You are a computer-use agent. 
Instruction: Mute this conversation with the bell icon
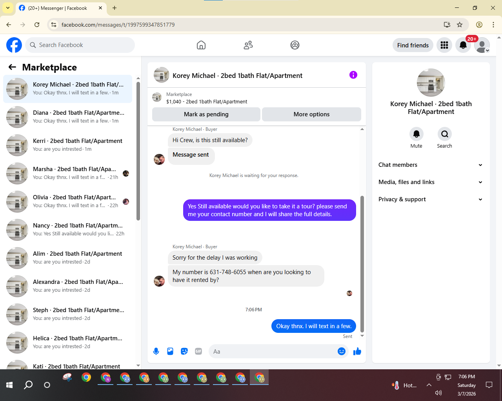[417, 134]
